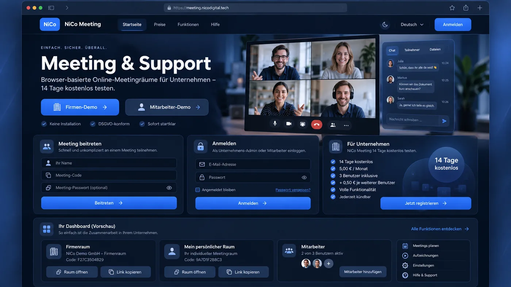Copy personal room link
This screenshot has width=511, height=287.
point(243,272)
